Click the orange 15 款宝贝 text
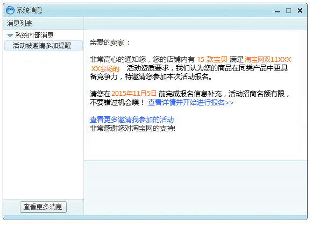The image size is (312, 225). (x=212, y=59)
